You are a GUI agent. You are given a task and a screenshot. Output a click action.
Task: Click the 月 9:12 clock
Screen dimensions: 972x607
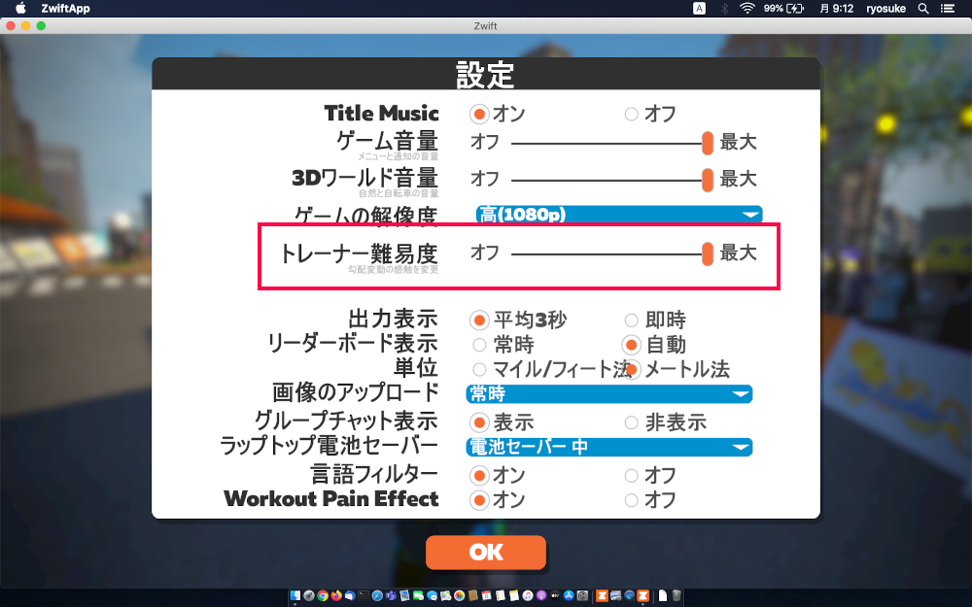[836, 9]
